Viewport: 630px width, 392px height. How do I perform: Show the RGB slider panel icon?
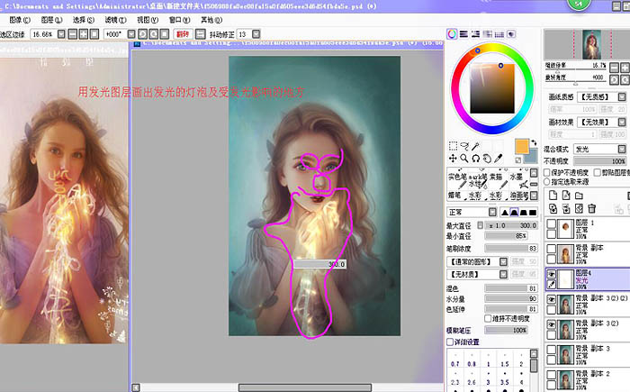point(463,34)
